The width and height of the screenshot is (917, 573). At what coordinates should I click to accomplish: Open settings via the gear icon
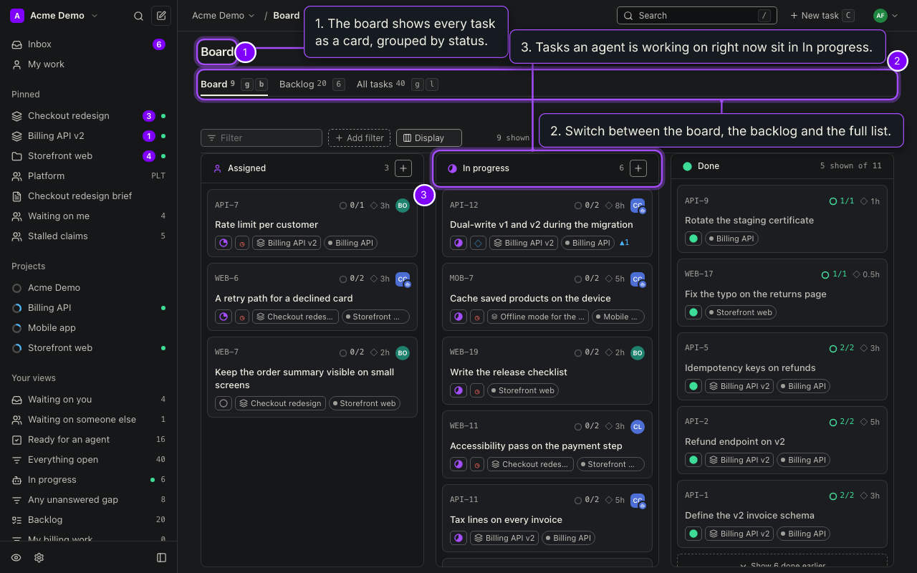[x=39, y=557]
